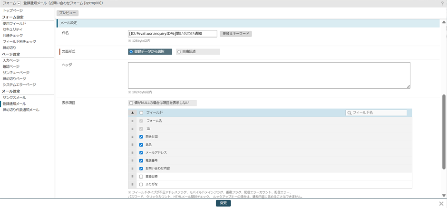Image resolution: width=447 pixels, height=208 pixels.
Task: Uncheck the 氏名 checkbox
Action: [141, 144]
